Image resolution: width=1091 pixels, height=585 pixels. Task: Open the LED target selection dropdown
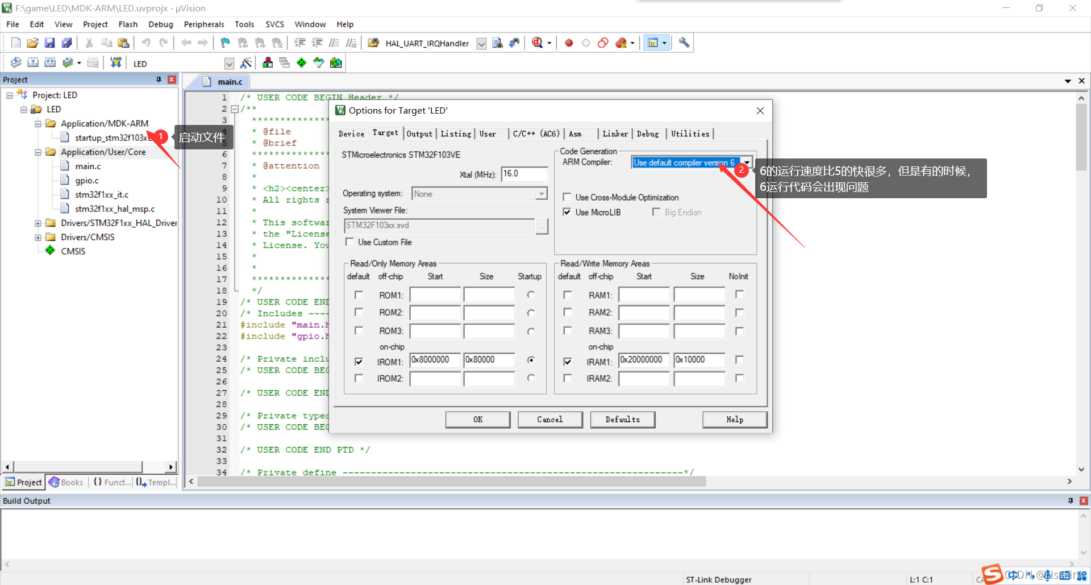(229, 64)
